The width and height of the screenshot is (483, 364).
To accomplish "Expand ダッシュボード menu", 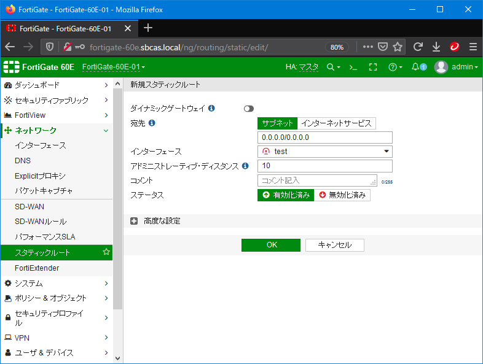I will coord(57,85).
